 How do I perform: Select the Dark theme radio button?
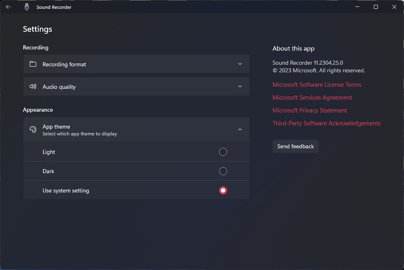coord(223,171)
